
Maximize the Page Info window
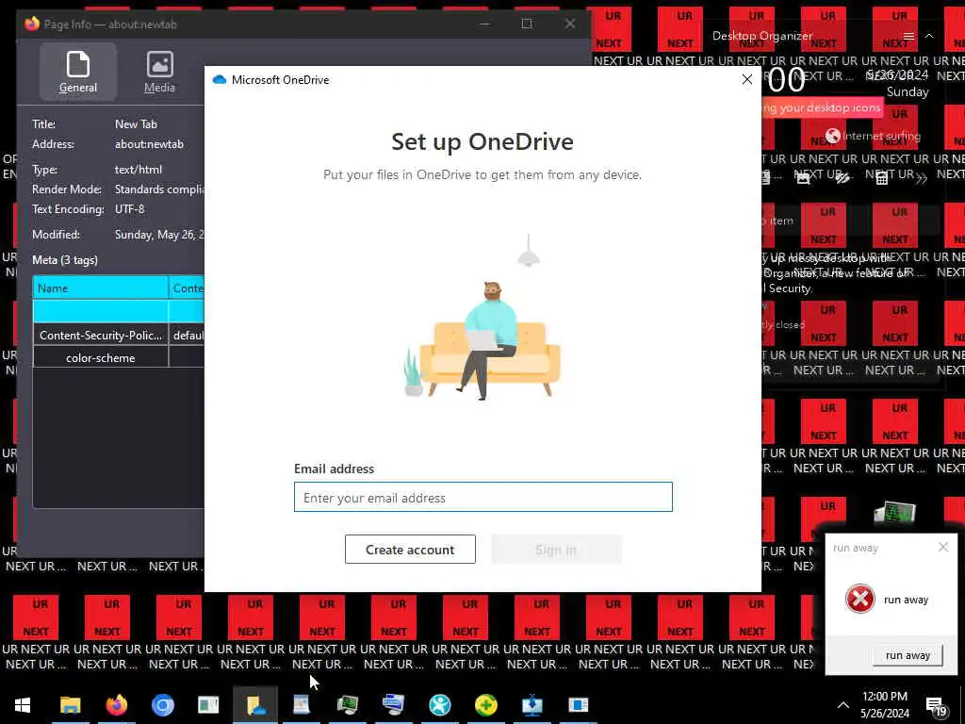(x=527, y=24)
